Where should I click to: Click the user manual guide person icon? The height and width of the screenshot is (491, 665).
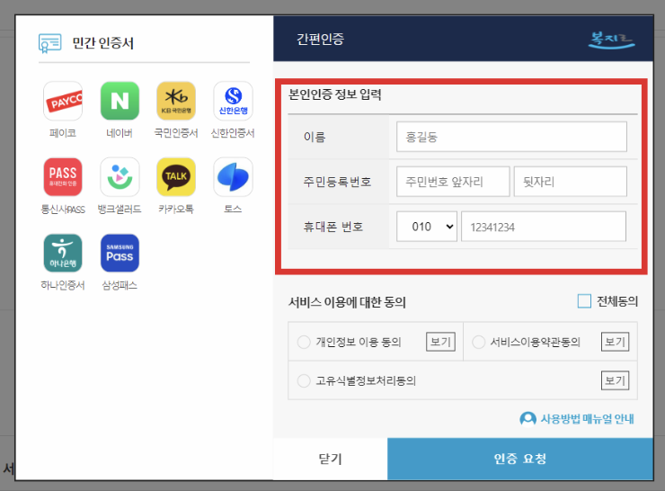pyautogui.click(x=528, y=419)
